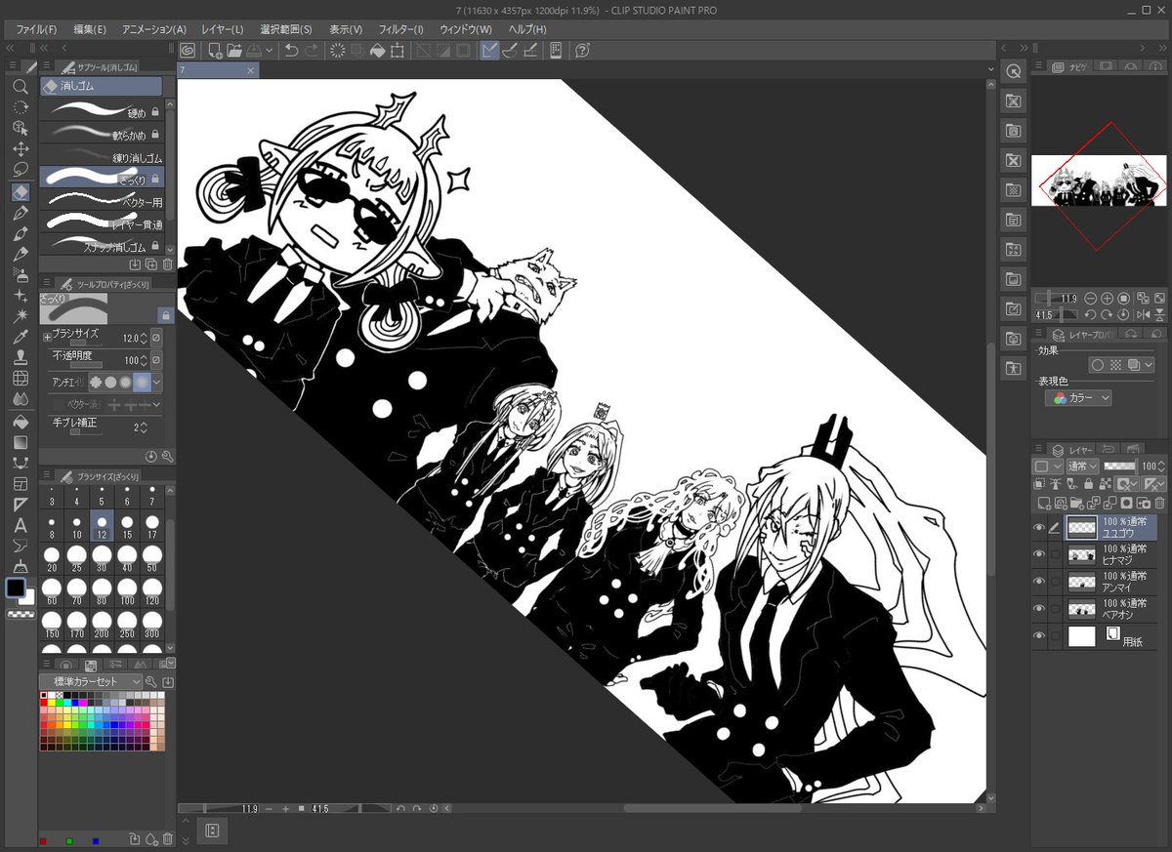Adjust the brush size slider

(x=86, y=344)
